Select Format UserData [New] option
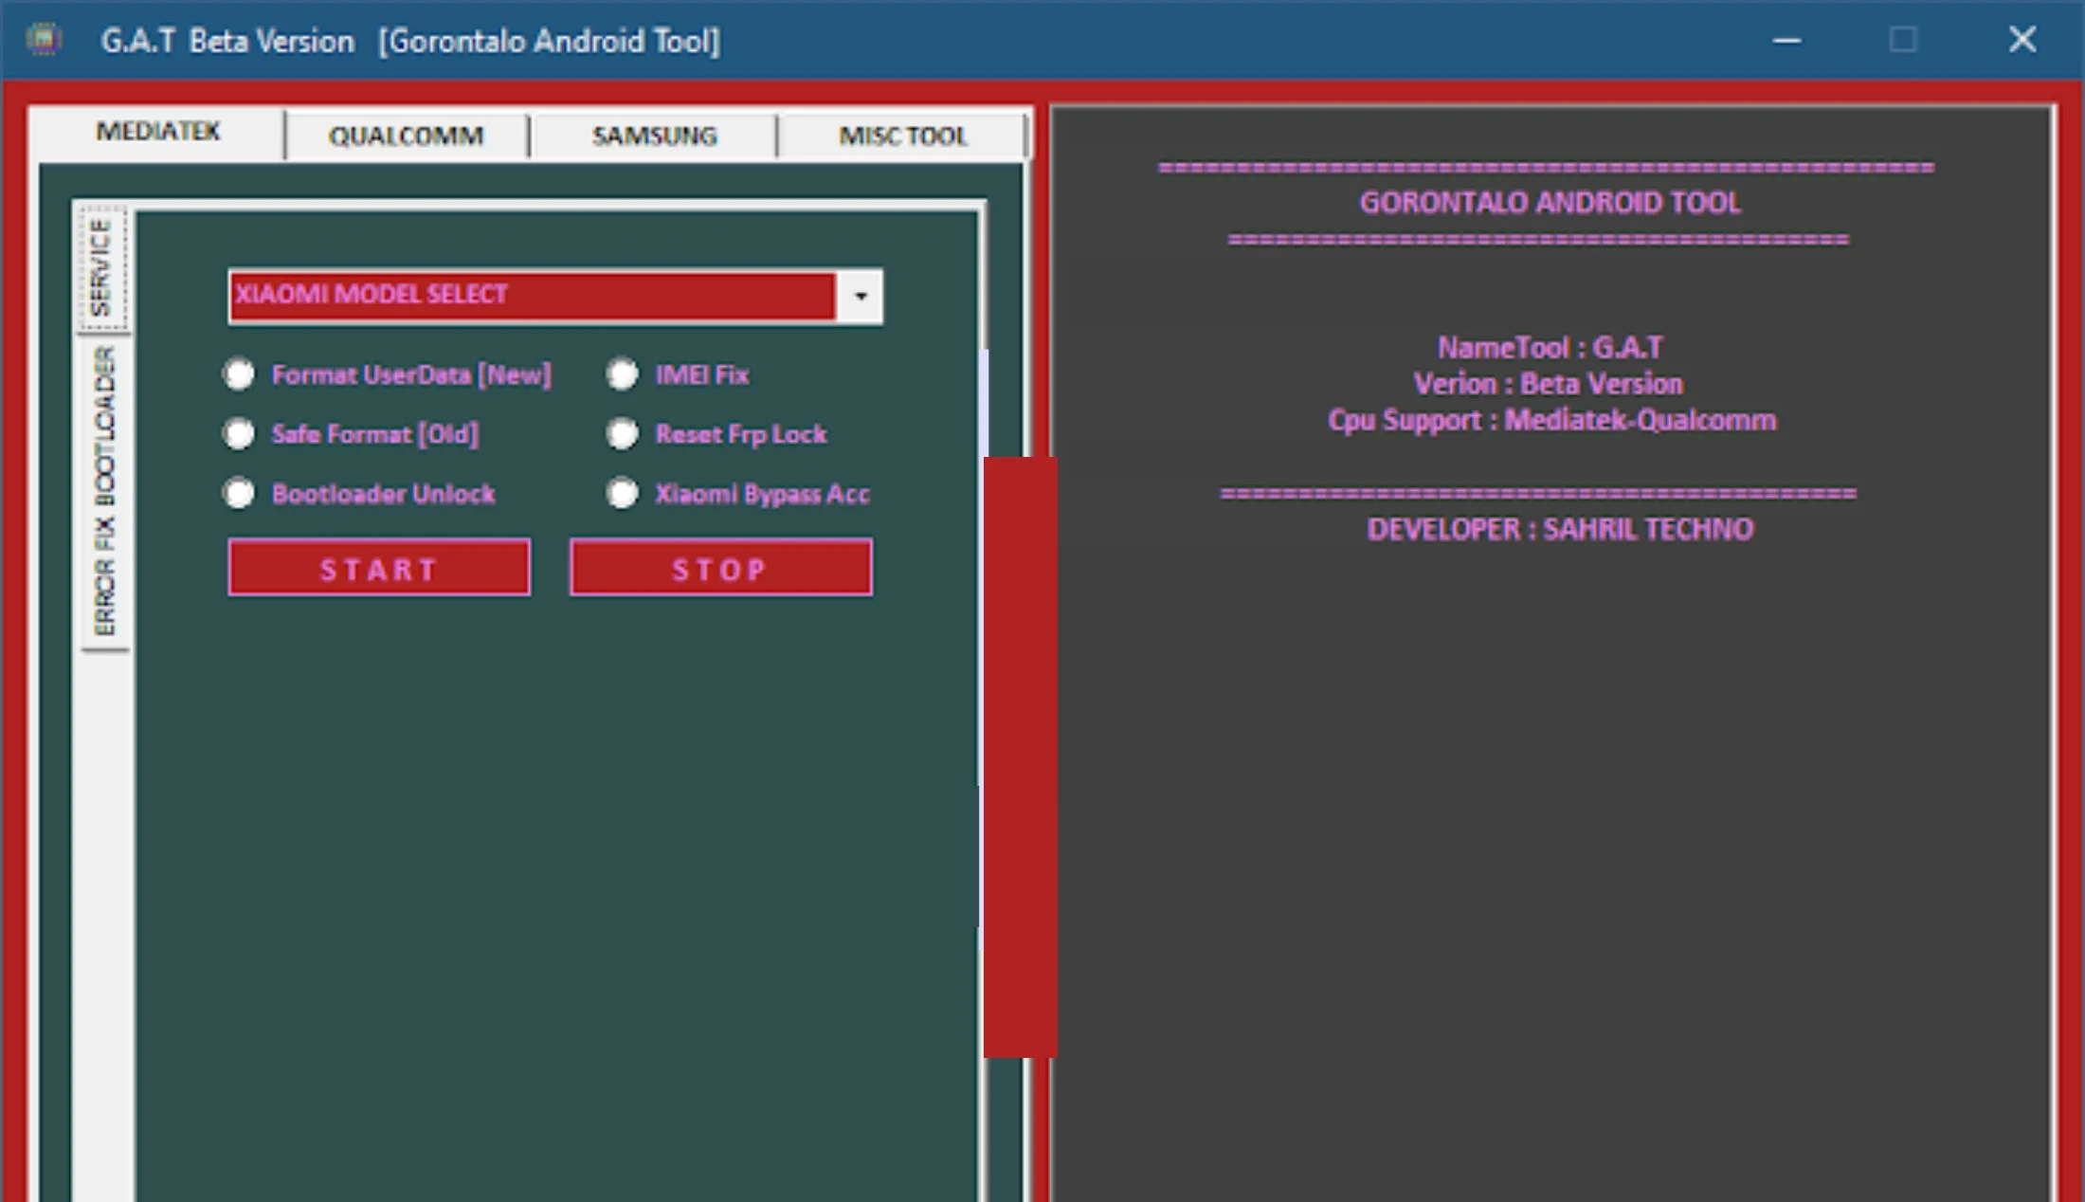 240,374
